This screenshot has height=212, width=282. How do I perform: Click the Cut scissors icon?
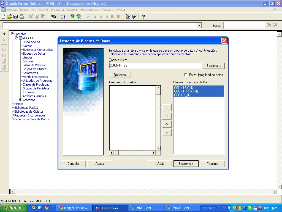[x=31, y=17]
